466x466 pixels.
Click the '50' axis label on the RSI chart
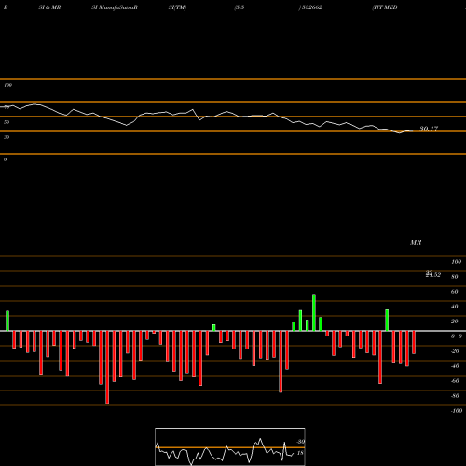point(7,122)
